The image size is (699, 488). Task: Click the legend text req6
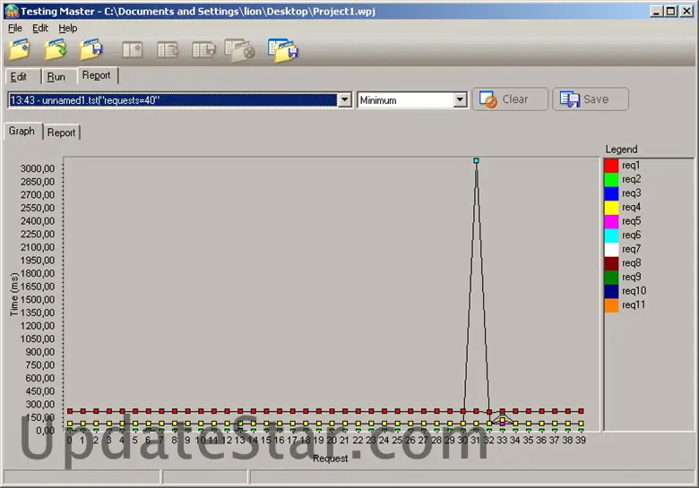(x=631, y=235)
